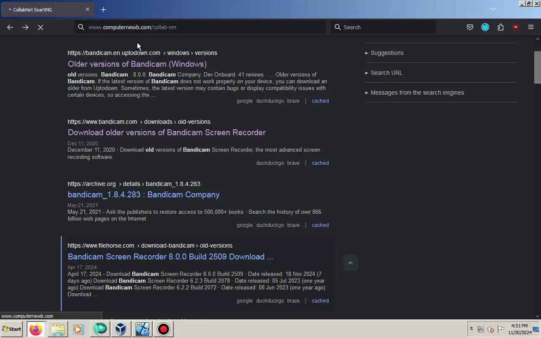Image resolution: width=541 pixels, height=338 pixels.
Task: Show hidden system tray icons
Action: (x=471, y=329)
